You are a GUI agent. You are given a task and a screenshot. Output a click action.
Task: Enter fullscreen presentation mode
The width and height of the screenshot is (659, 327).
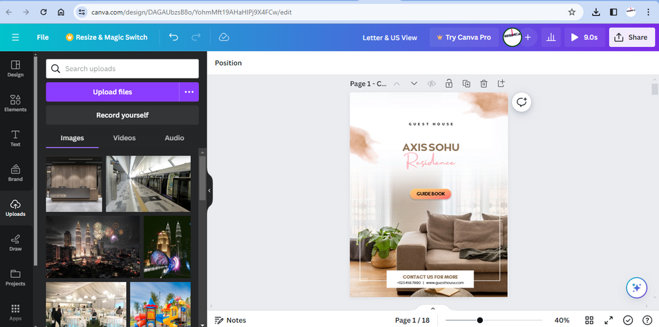(x=609, y=320)
